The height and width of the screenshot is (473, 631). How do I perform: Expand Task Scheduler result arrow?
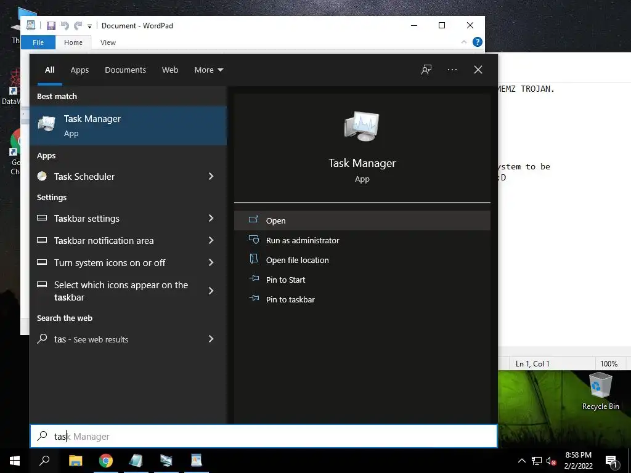[211, 176]
